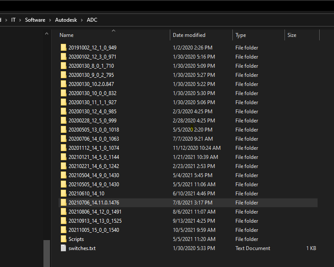Sort files by Name column header

[x=66, y=35]
